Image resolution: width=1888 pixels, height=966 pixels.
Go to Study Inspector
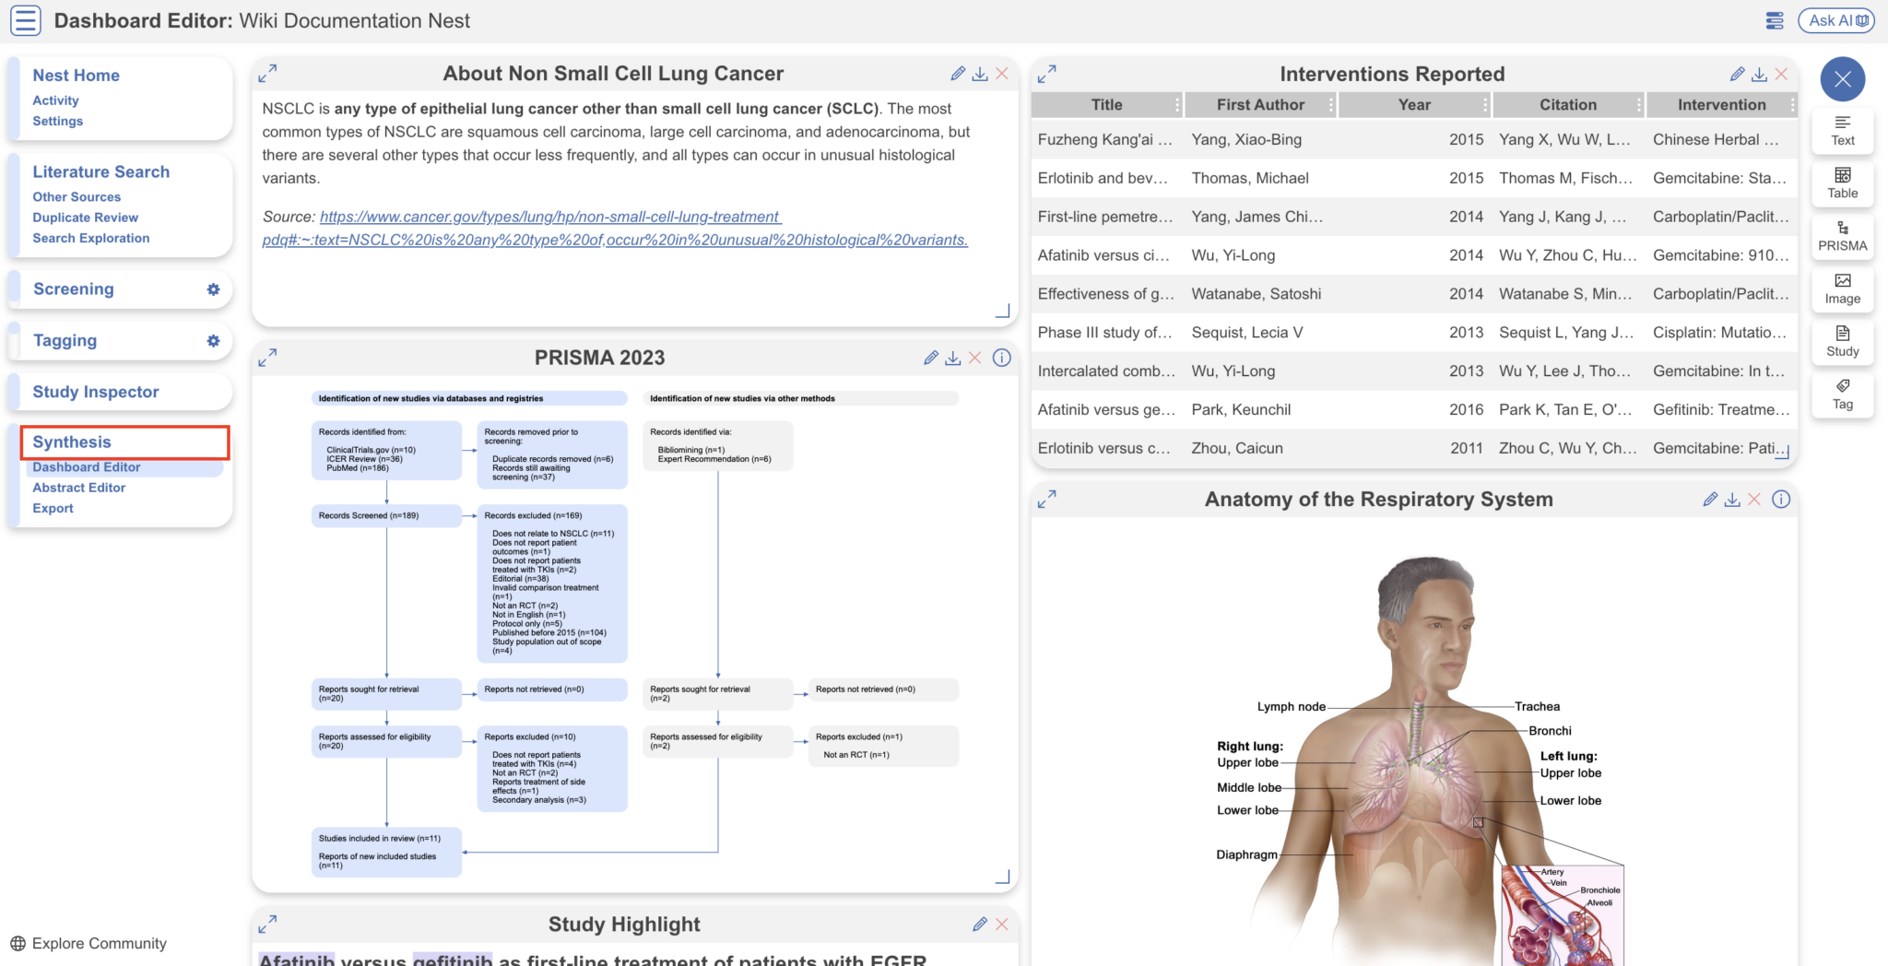point(95,392)
